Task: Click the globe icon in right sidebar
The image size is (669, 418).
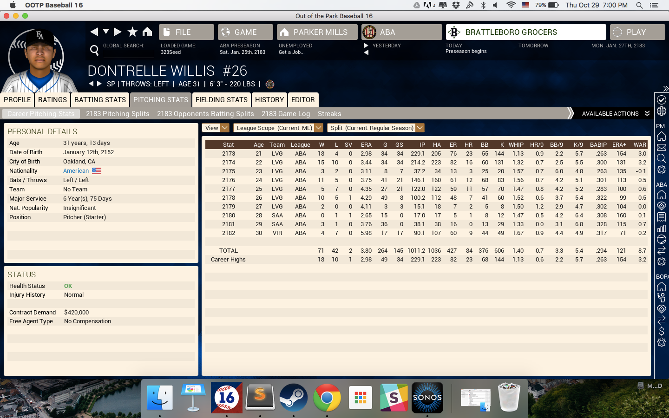Action: coord(662,111)
